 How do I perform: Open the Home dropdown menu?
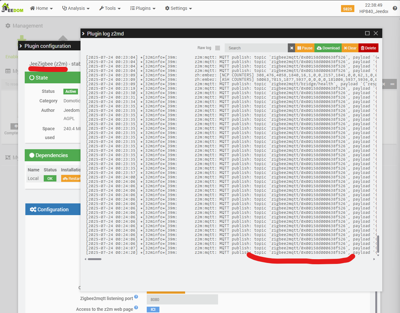click(x=41, y=8)
